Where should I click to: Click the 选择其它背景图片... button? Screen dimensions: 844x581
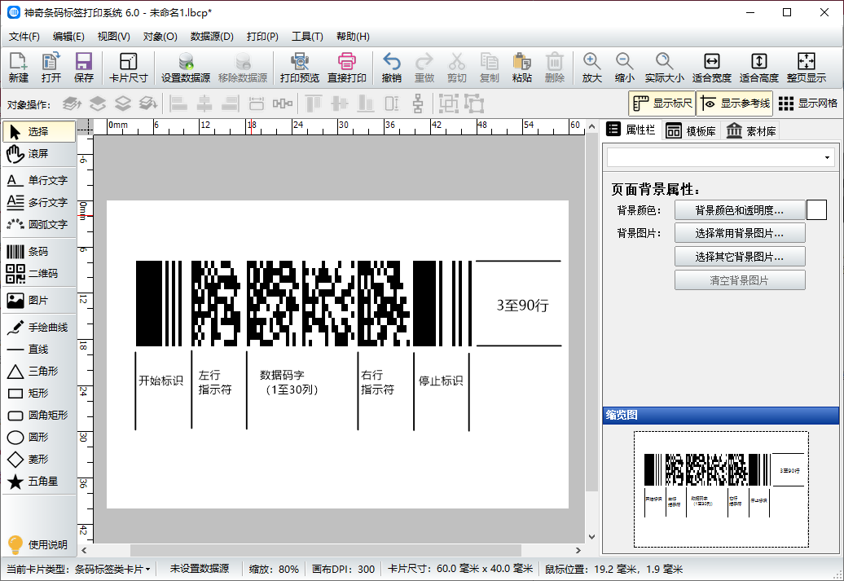point(740,257)
